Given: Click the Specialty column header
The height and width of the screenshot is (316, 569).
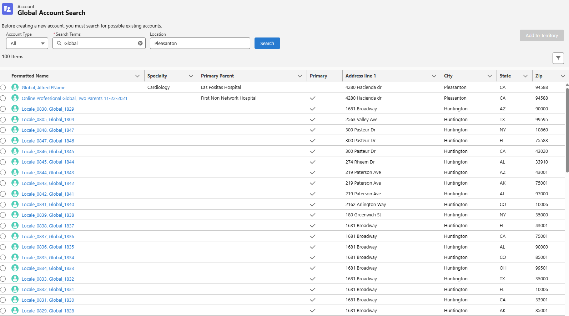Looking at the screenshot, I should click(x=157, y=76).
